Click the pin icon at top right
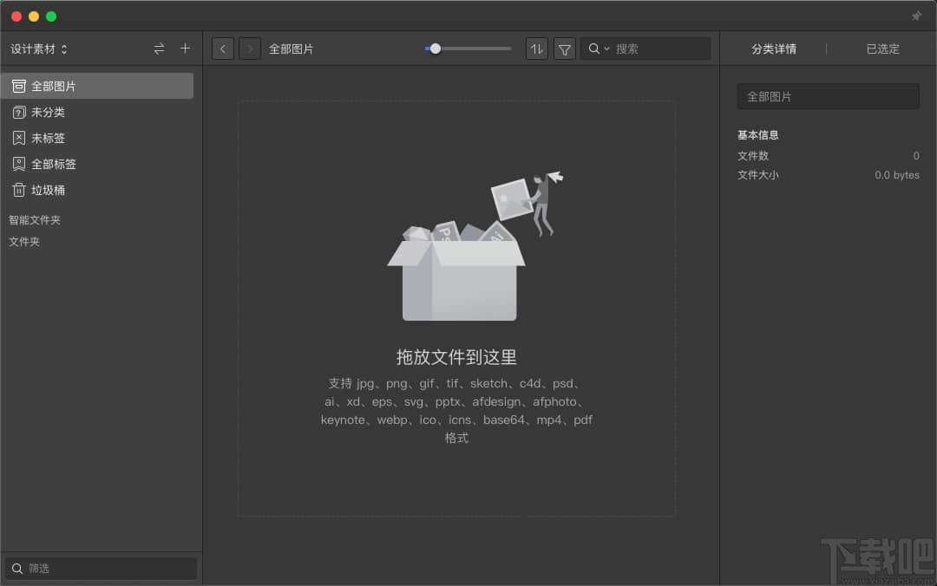The image size is (937, 586). (x=916, y=16)
